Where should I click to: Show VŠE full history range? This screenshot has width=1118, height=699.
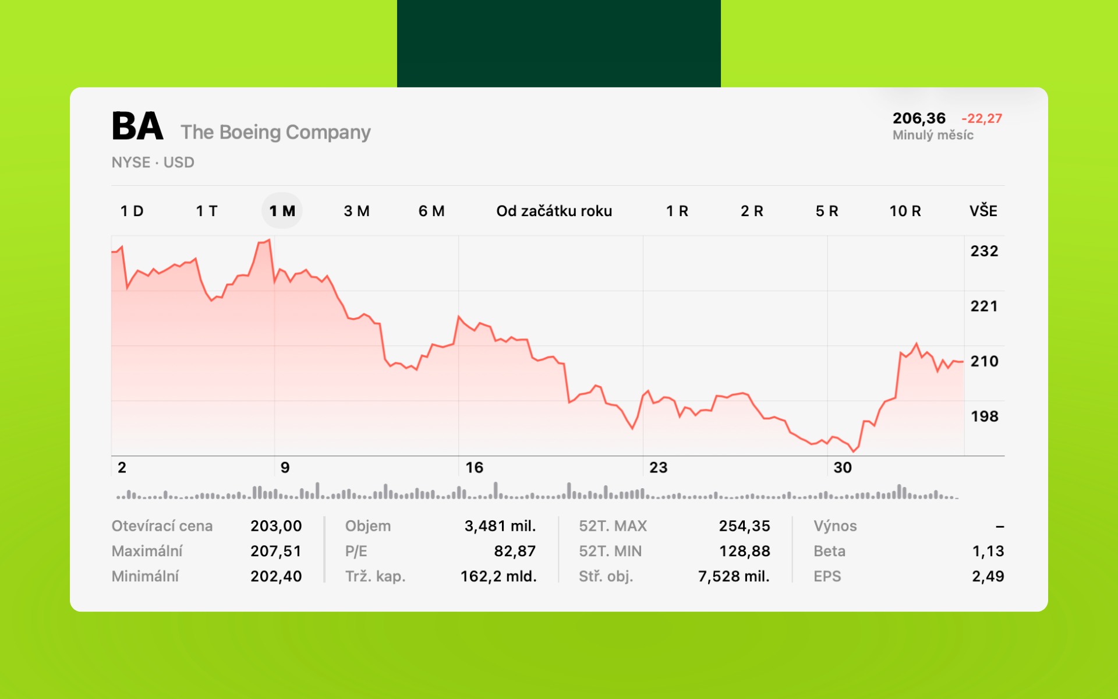[x=983, y=211]
